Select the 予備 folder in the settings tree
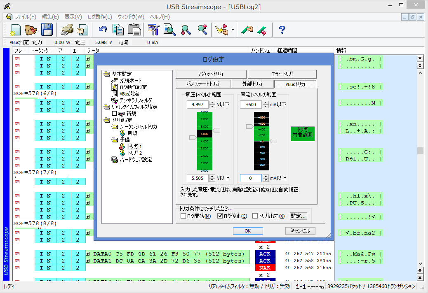This screenshot has height=293, width=428. 125,140
